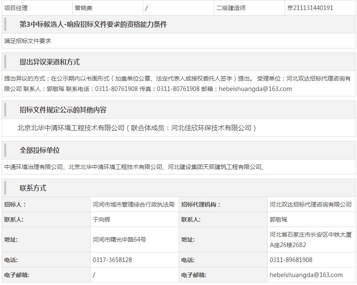Select agency name 河北双达招标代理咨询有限公司 in the table
Image resolution: width=357 pixels, height=285 pixels.
pyautogui.click(x=311, y=204)
